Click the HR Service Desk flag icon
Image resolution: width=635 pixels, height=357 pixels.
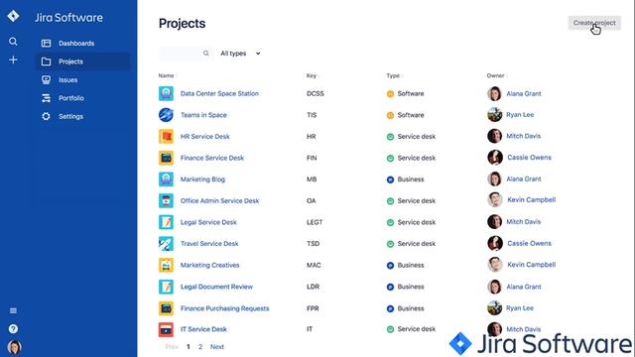166,137
